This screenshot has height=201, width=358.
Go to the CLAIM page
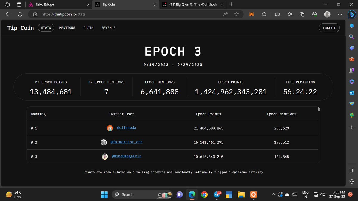[x=88, y=28]
